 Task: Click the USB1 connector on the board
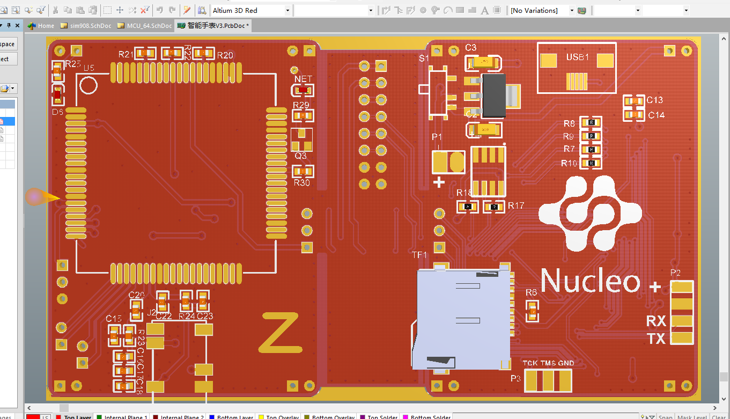577,67
